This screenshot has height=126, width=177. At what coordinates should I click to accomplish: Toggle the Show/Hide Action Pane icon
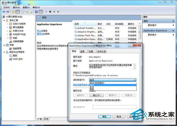(x=41, y=12)
